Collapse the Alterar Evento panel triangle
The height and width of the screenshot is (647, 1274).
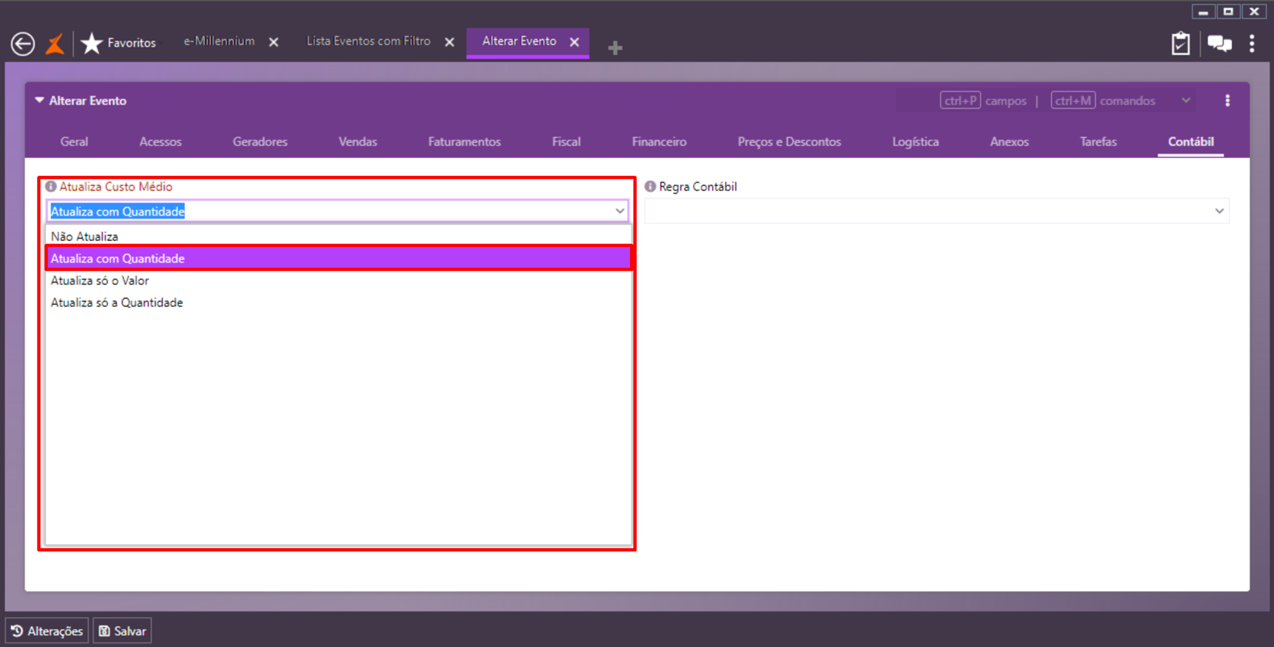39,100
